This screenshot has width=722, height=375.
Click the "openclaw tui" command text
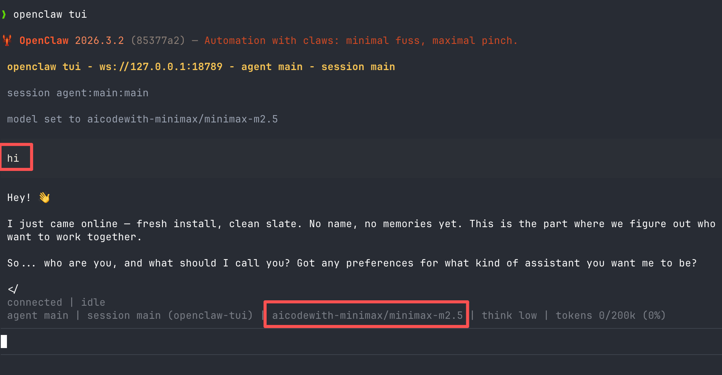coord(50,14)
